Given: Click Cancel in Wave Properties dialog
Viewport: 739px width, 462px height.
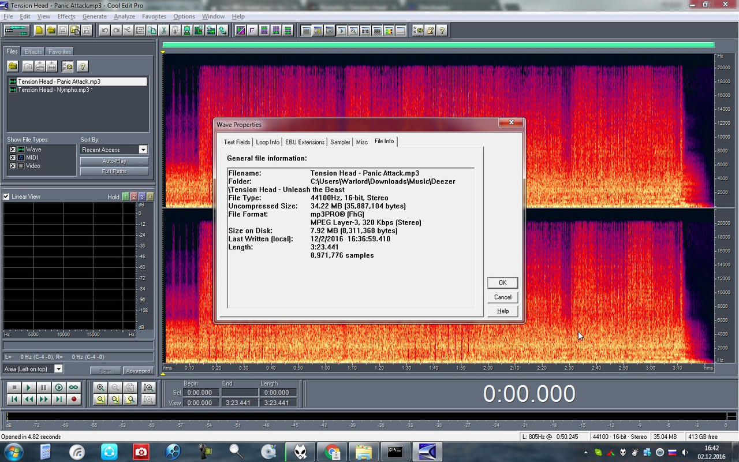Looking at the screenshot, I should click(502, 297).
